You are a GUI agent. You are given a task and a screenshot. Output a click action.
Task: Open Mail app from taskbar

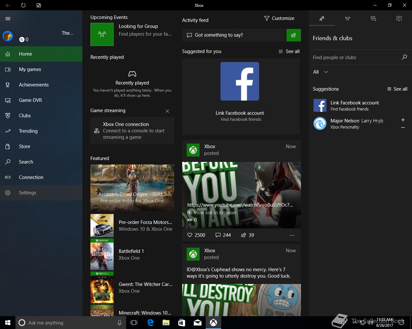pyautogui.click(x=197, y=323)
